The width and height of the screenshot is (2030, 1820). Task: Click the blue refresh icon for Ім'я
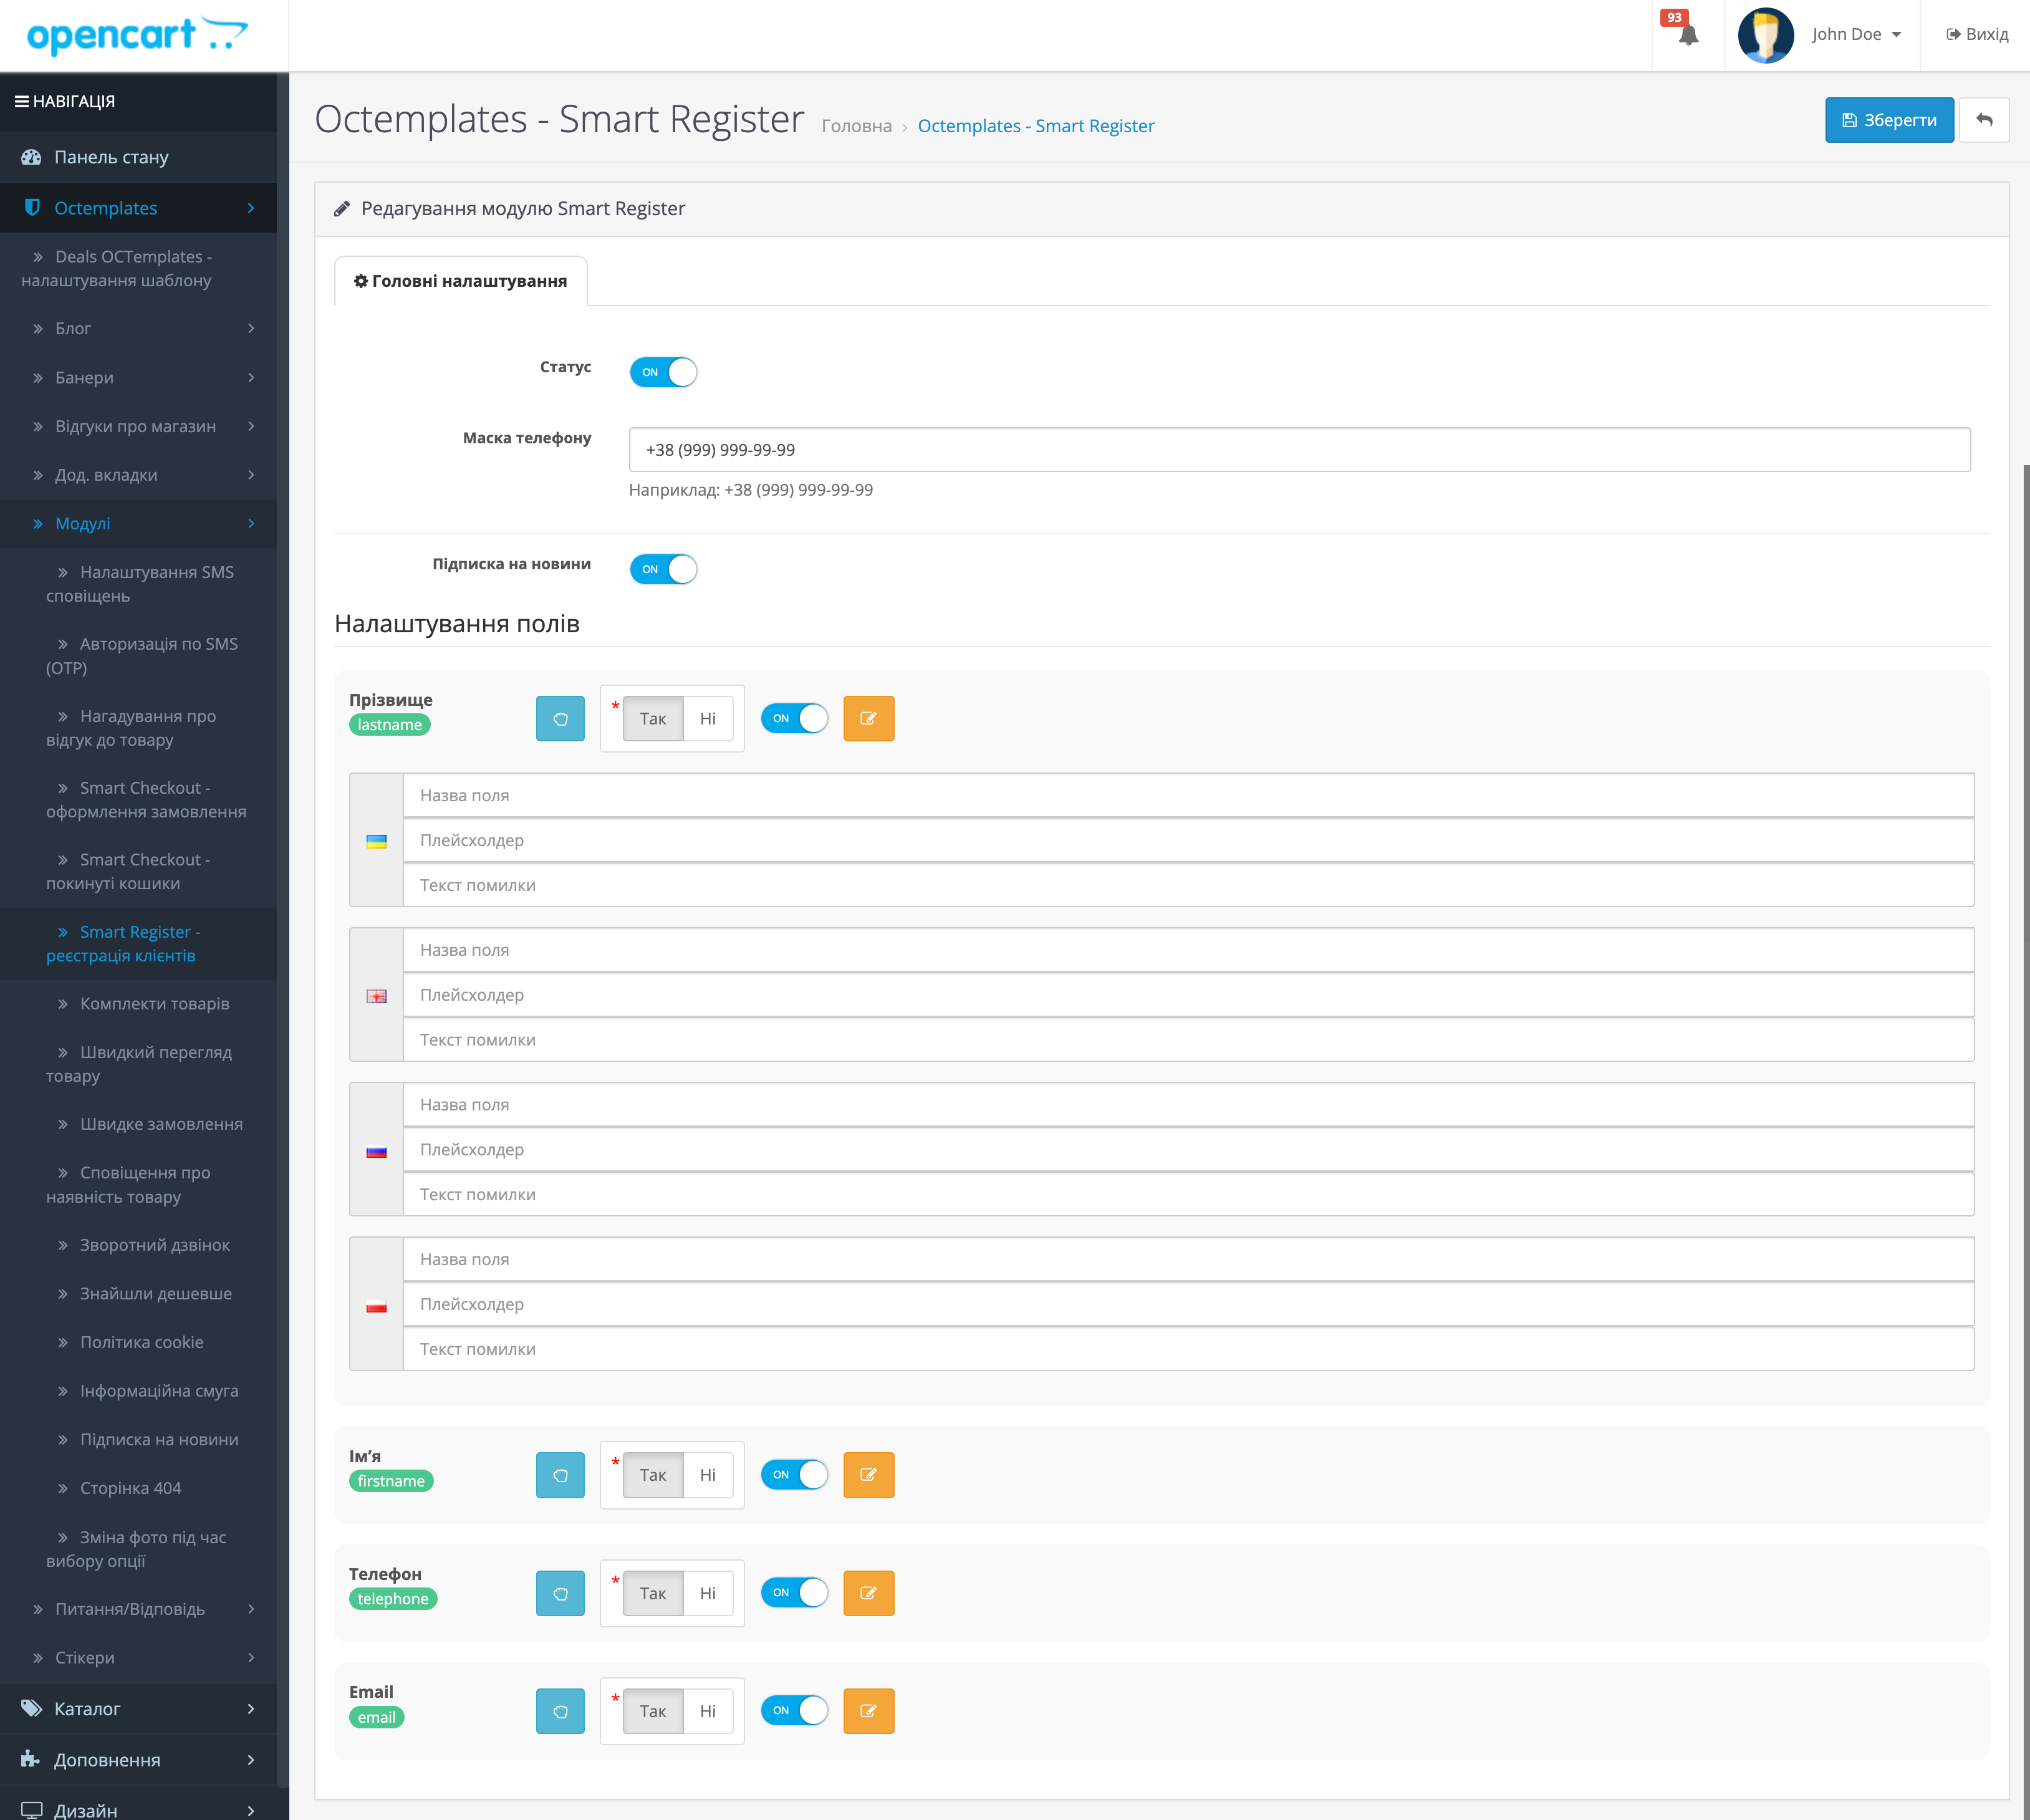(x=560, y=1475)
